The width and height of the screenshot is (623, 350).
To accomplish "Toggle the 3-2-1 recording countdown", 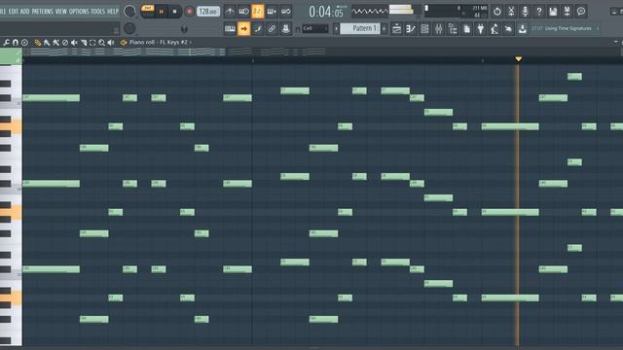I will point(257,12).
